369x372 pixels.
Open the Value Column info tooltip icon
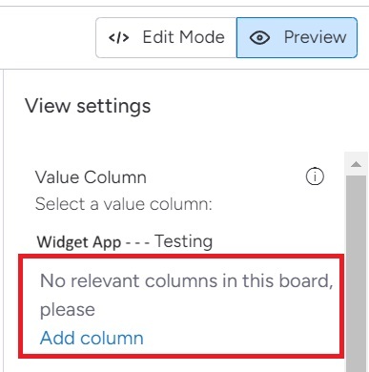pyautogui.click(x=315, y=176)
